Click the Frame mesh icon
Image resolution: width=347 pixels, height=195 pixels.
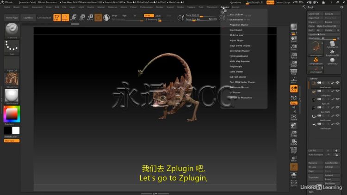coord(294,117)
